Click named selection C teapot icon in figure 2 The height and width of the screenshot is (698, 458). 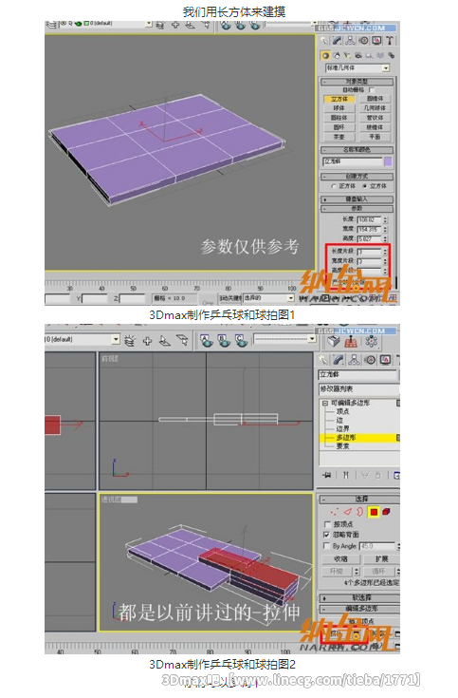pos(242,341)
